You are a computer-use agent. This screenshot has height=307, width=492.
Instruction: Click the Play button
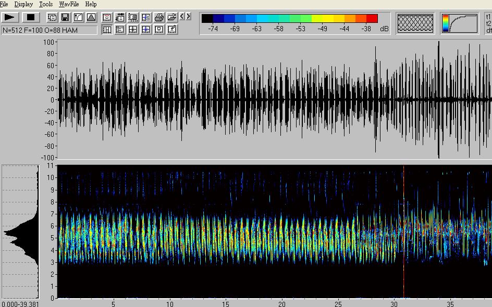click(x=10, y=17)
